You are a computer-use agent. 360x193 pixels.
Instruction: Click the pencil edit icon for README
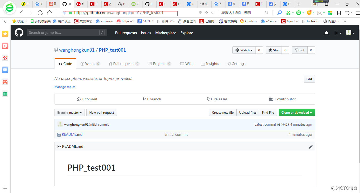(311, 147)
